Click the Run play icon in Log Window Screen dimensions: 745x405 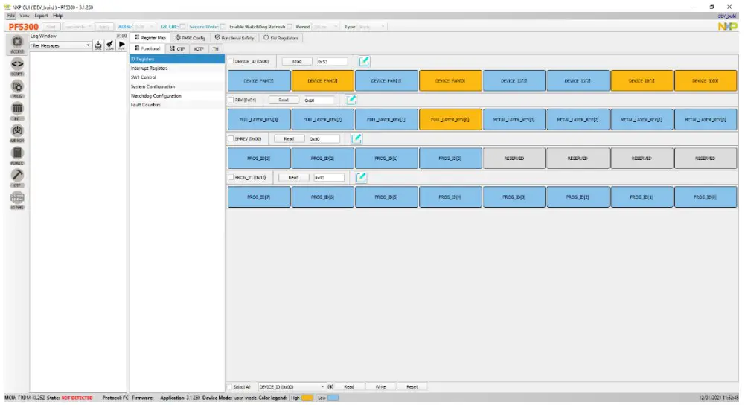click(121, 45)
